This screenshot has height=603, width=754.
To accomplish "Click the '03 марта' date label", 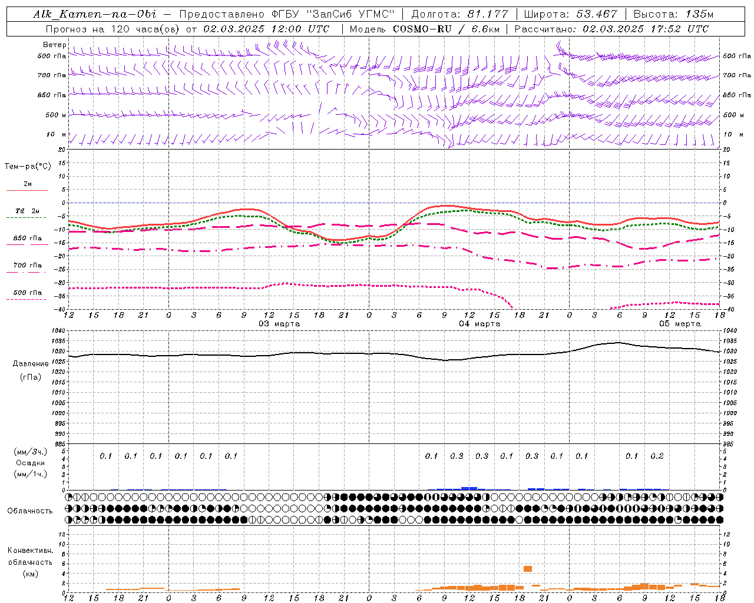I will tap(279, 324).
